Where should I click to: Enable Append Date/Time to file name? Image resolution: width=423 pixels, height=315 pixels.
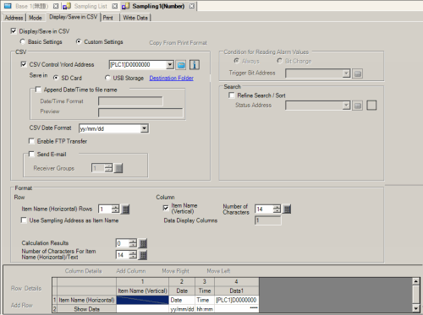coord(38,90)
